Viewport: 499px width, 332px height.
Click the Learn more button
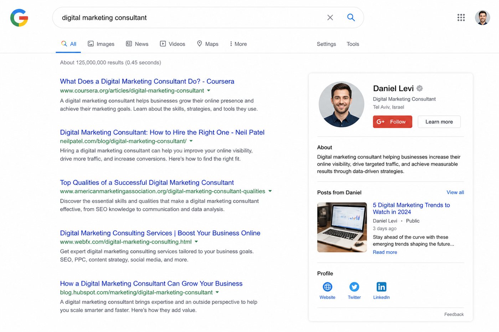click(x=439, y=122)
